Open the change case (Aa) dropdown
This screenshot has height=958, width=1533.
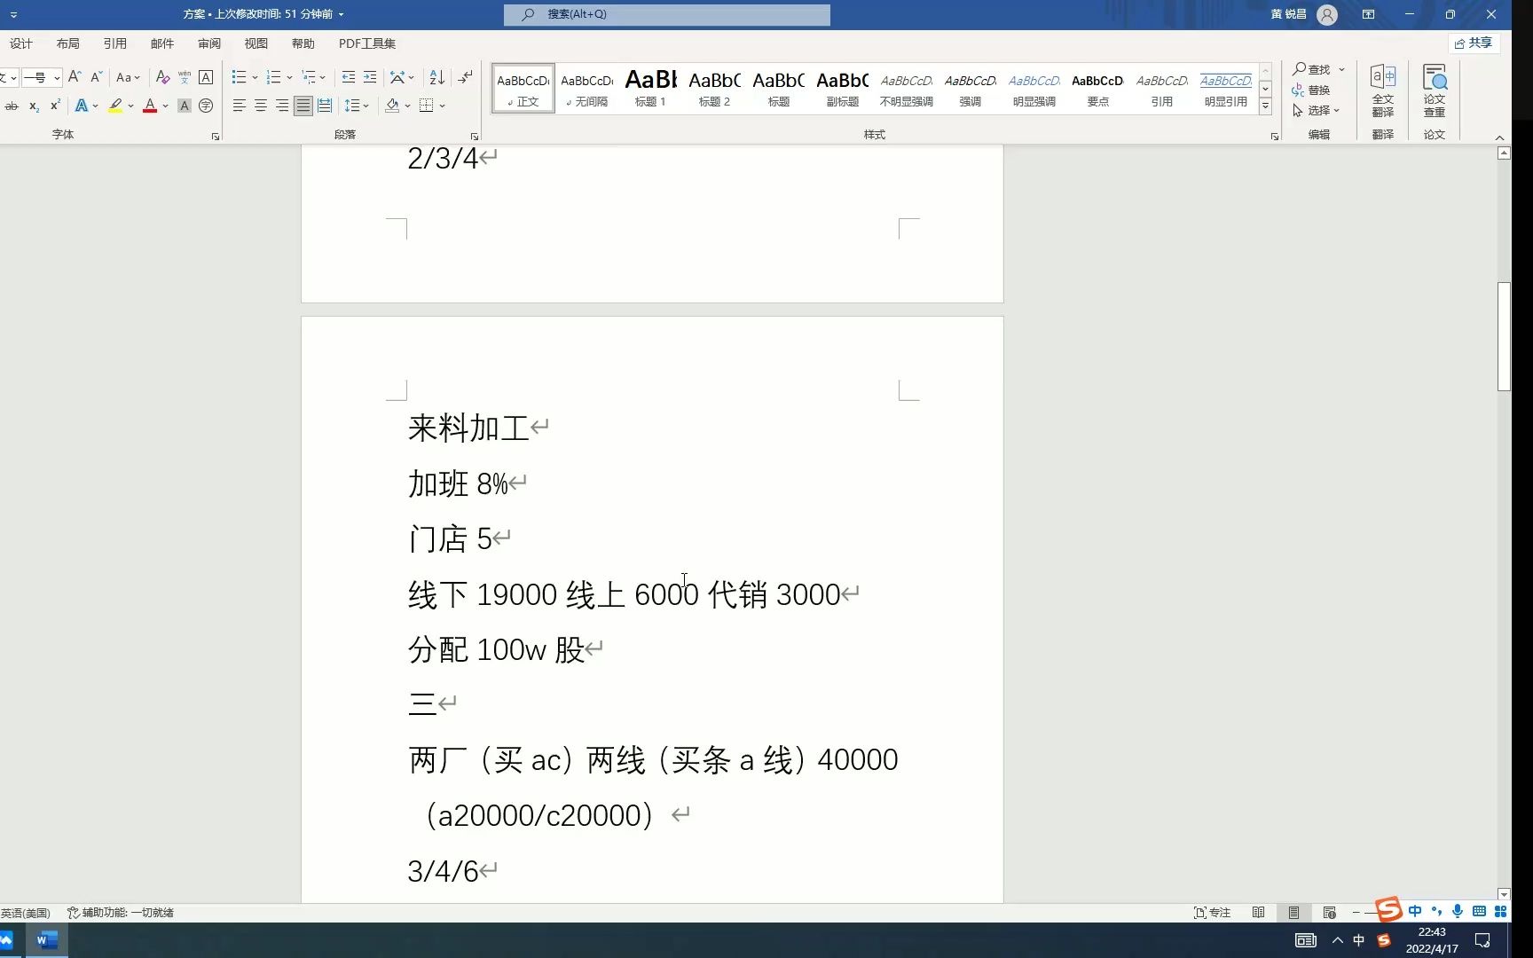click(129, 77)
